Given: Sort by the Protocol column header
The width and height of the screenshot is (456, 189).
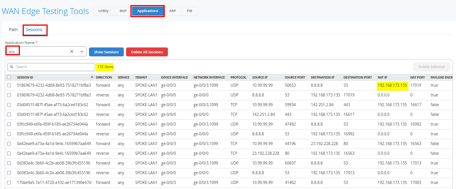Looking at the screenshot, I should 238,77.
